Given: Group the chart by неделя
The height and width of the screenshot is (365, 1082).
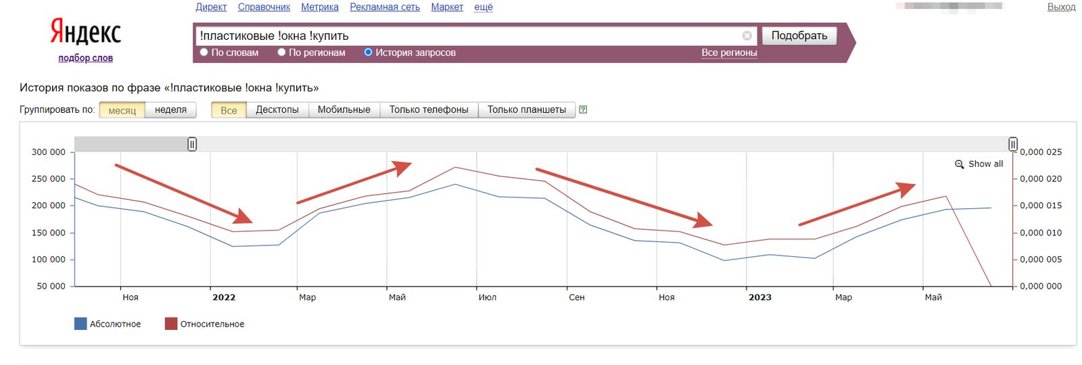Looking at the screenshot, I should 170,109.
